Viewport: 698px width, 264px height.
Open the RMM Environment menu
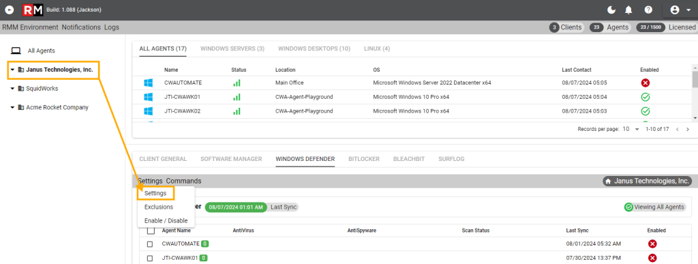point(30,27)
